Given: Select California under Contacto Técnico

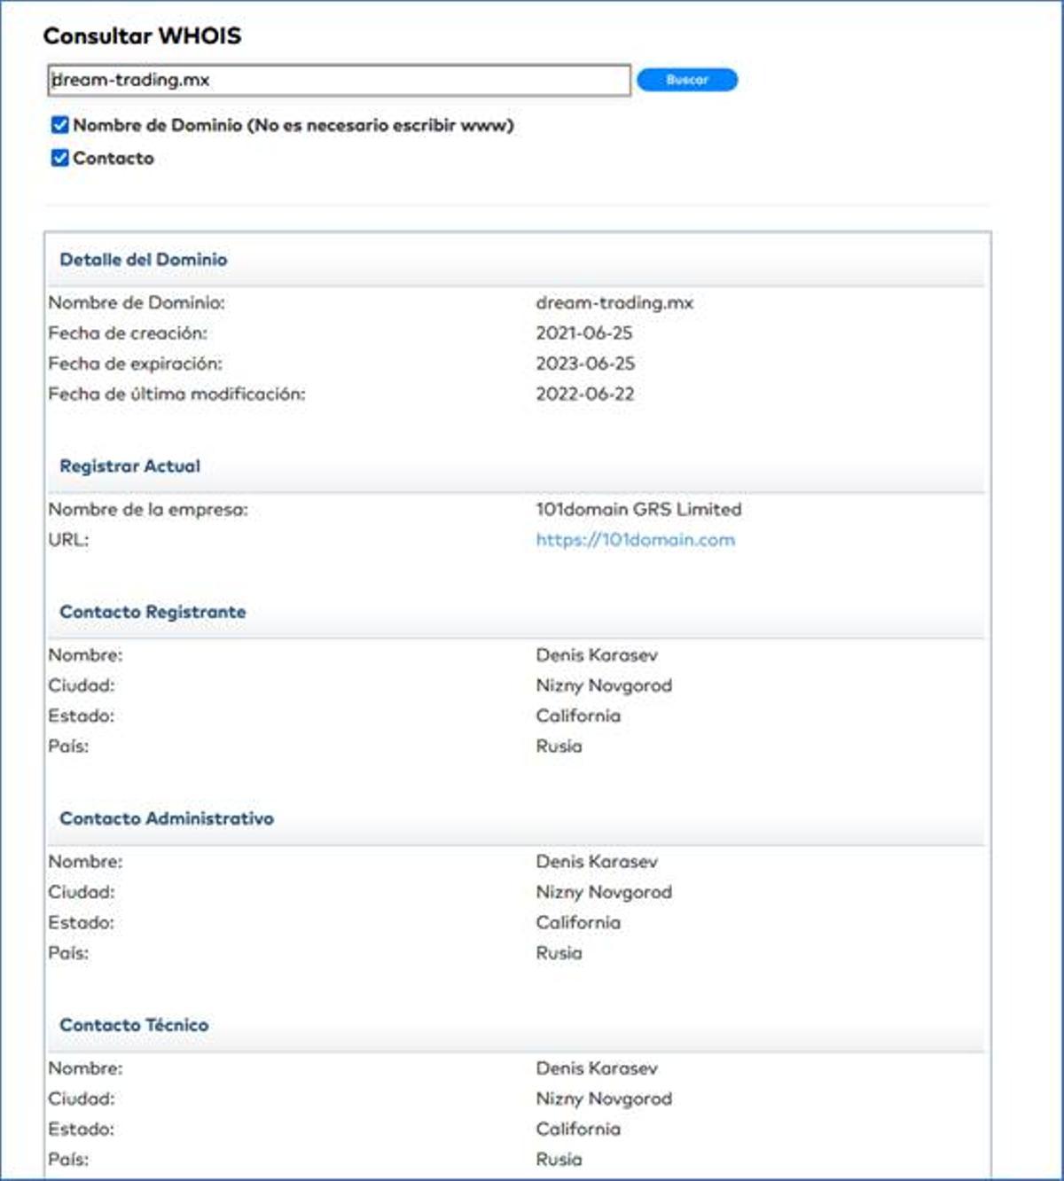Looking at the screenshot, I should pyautogui.click(x=577, y=1129).
